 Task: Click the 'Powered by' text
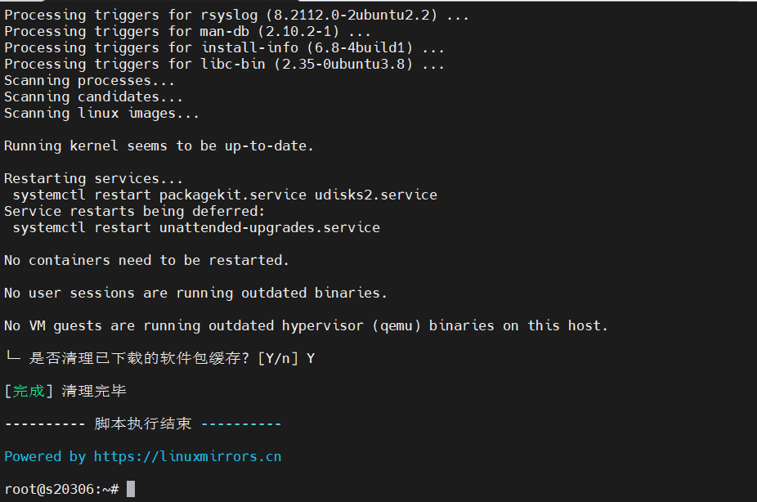pyautogui.click(x=45, y=456)
